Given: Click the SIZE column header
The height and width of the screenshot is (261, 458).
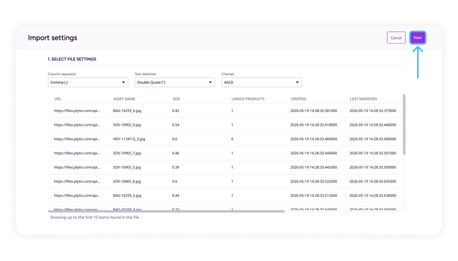Looking at the screenshot, I should click(x=176, y=99).
